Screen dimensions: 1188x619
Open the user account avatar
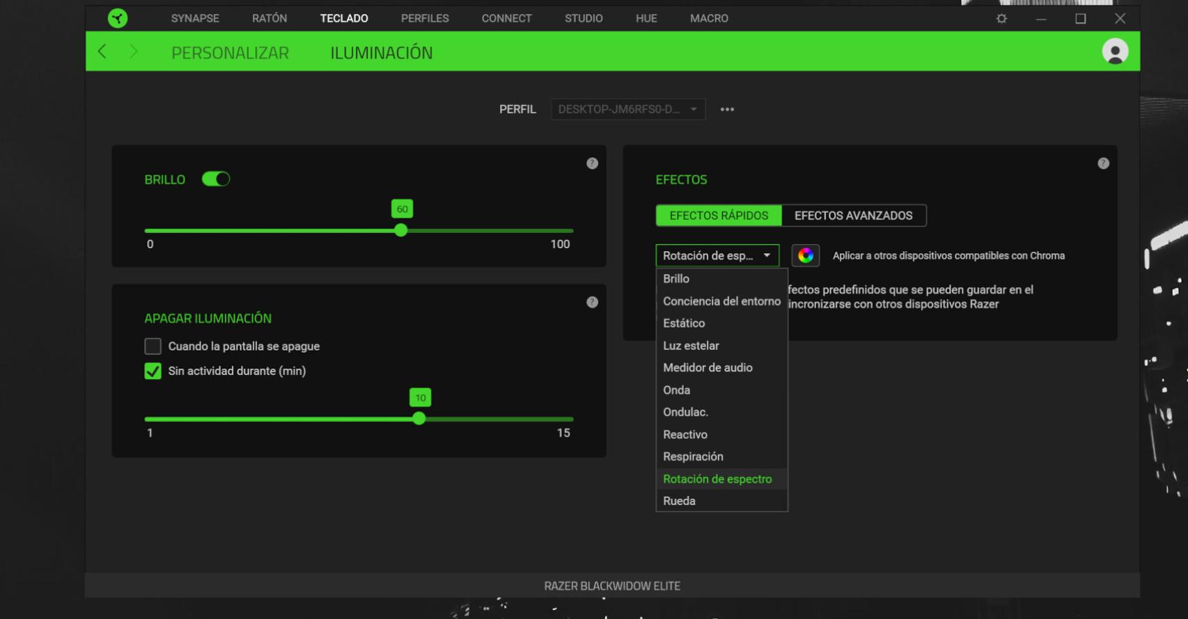(1115, 51)
